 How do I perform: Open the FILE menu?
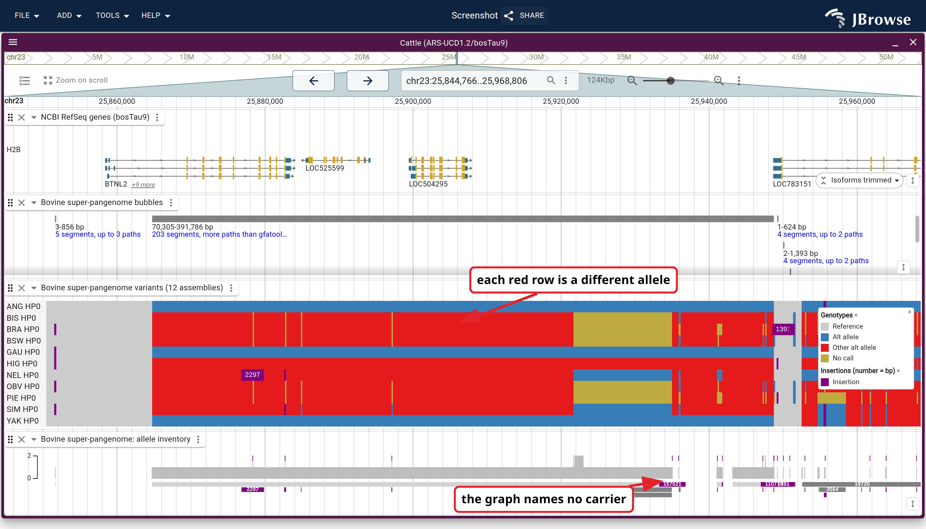coord(26,15)
